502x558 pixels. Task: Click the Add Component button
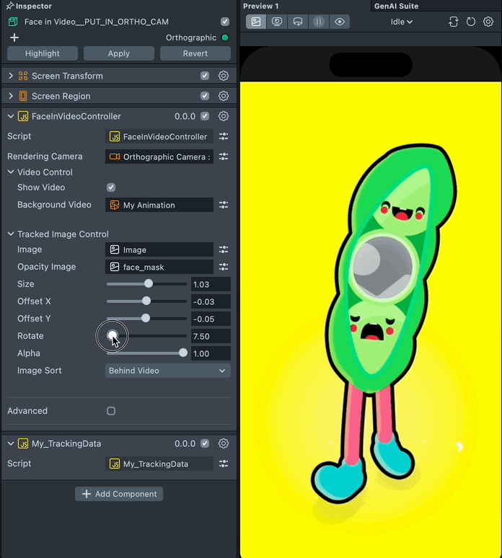click(119, 494)
